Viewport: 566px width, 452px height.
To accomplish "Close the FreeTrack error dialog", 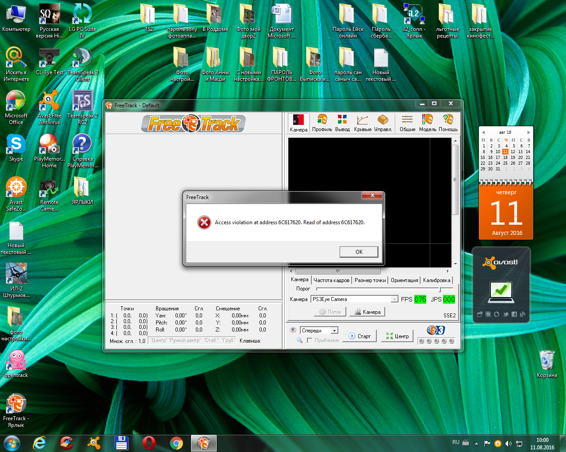I will [x=372, y=195].
